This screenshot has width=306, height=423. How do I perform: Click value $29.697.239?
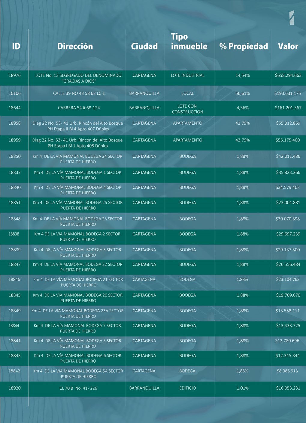pyautogui.click(x=288, y=234)
